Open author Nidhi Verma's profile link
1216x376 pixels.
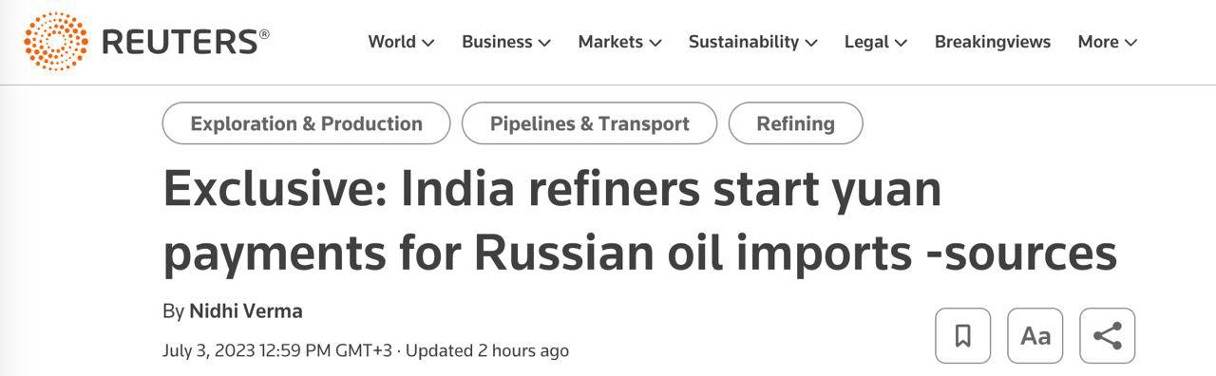[246, 310]
